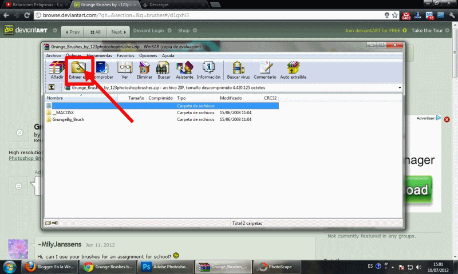The width and height of the screenshot is (458, 274).
Task: Open the Chrome wrench settings menu
Action: point(452,15)
